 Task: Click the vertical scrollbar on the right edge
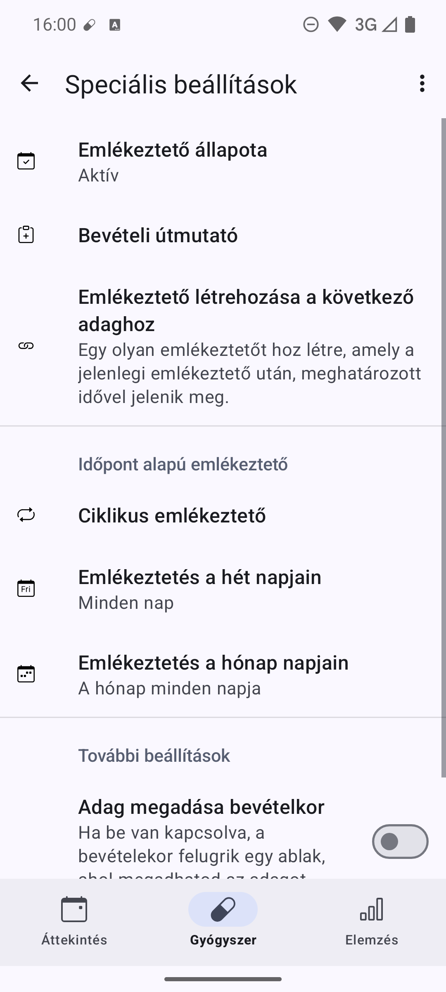[444, 446]
